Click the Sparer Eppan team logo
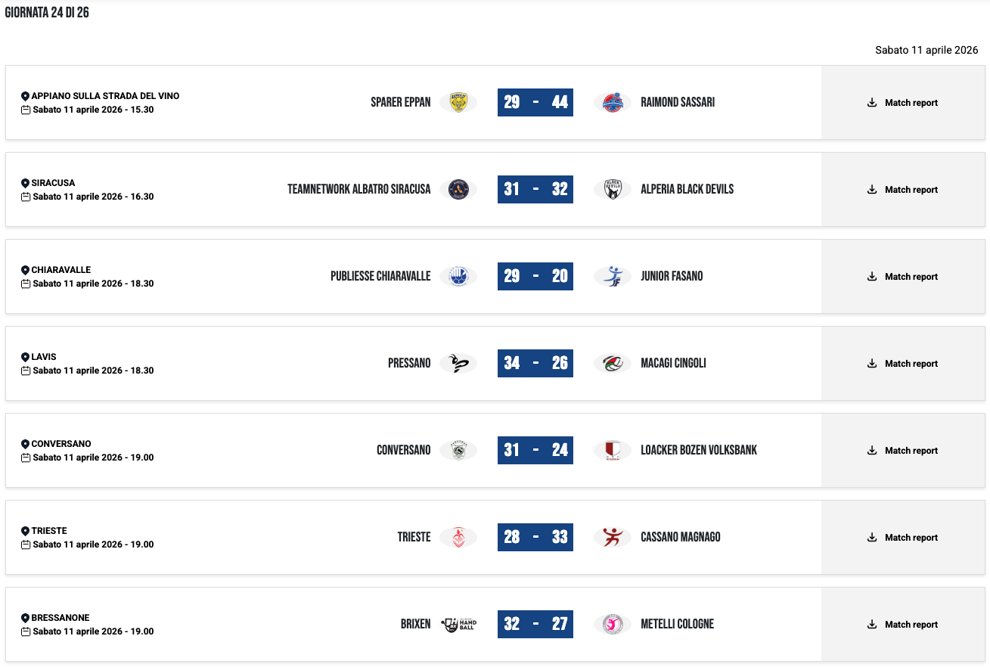 458,102
